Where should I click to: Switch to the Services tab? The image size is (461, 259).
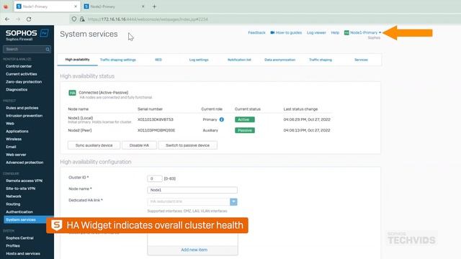pos(361,60)
